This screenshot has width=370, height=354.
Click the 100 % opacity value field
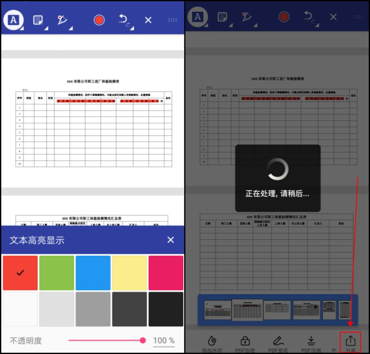[164, 341]
